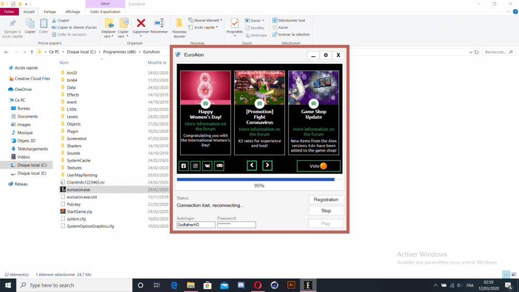The image size is (519, 292).
Task: Open the Accès rapide ribbon dropdown
Action: pyautogui.click(x=206, y=27)
